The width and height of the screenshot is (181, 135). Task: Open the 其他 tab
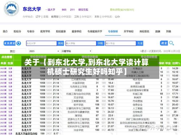point(168,31)
